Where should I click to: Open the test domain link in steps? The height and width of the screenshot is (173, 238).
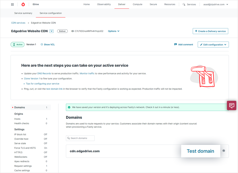point(54,89)
